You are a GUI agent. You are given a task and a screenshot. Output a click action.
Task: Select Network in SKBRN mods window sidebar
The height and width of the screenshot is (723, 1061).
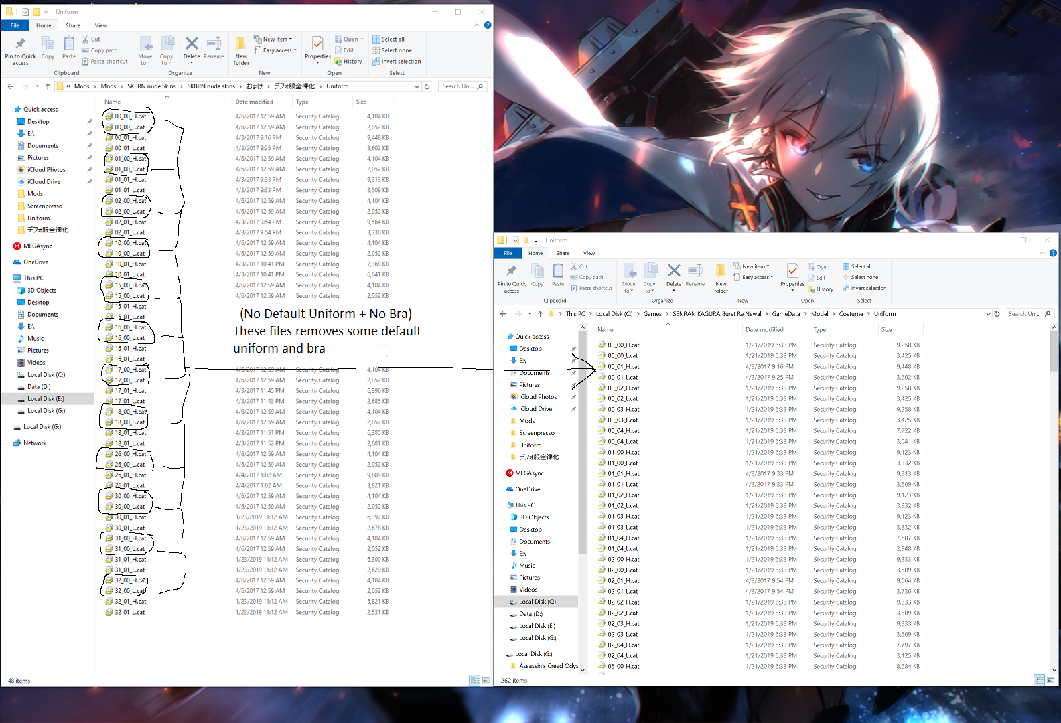pyautogui.click(x=29, y=443)
